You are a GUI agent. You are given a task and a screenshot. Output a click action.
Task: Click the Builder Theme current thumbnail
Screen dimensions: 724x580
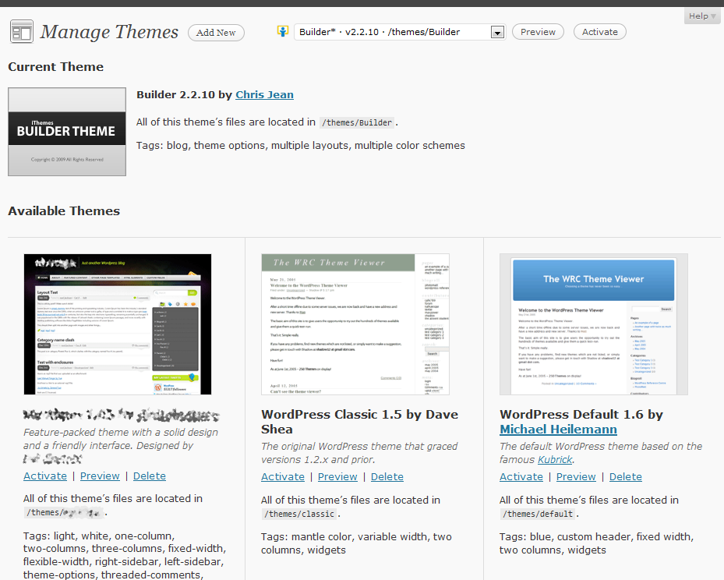click(67, 132)
